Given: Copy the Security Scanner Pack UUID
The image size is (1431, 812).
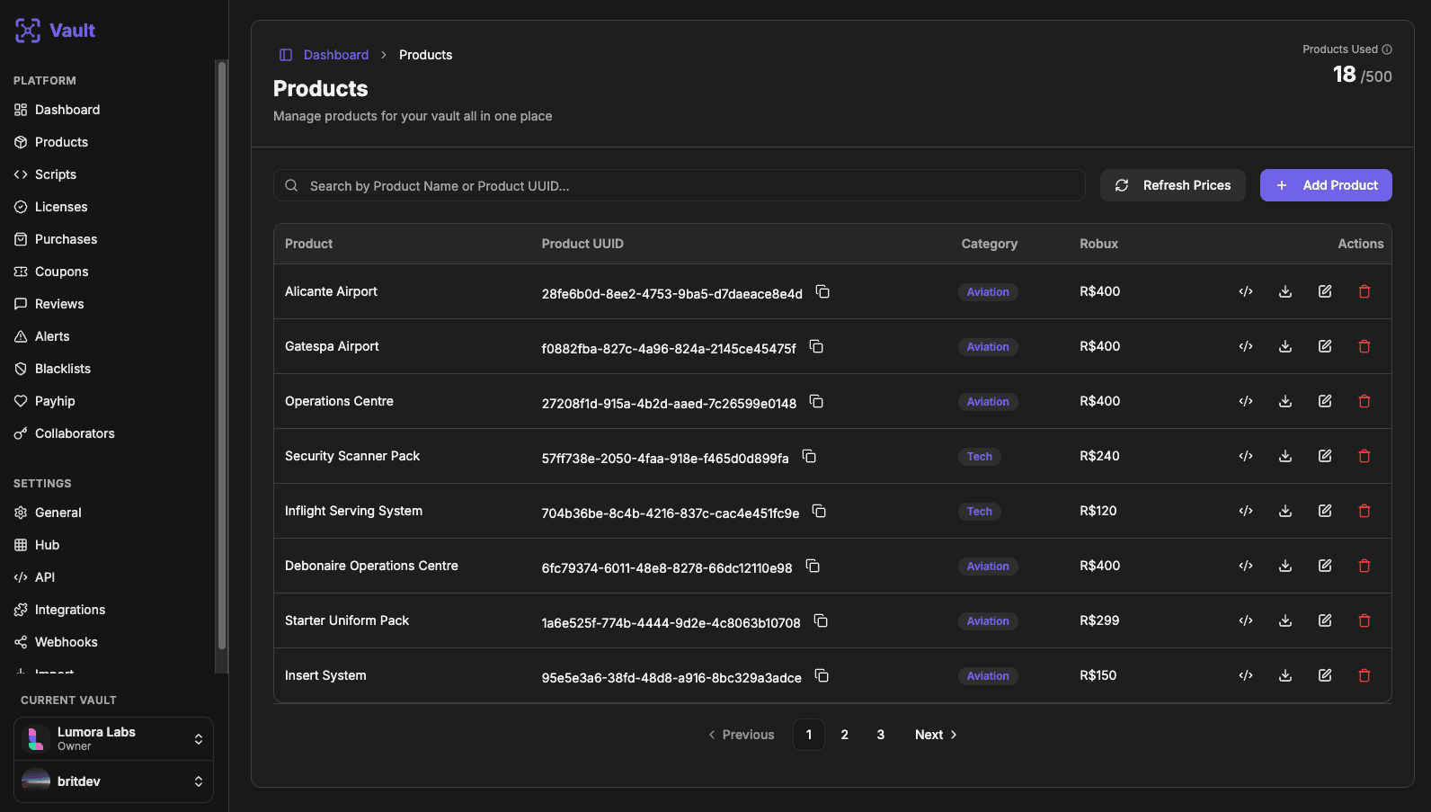Looking at the screenshot, I should point(809,456).
